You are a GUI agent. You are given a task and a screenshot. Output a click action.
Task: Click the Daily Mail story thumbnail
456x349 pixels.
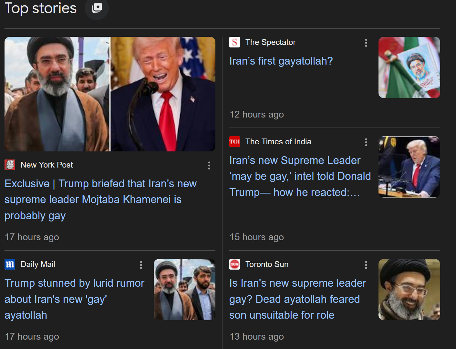[x=184, y=290]
